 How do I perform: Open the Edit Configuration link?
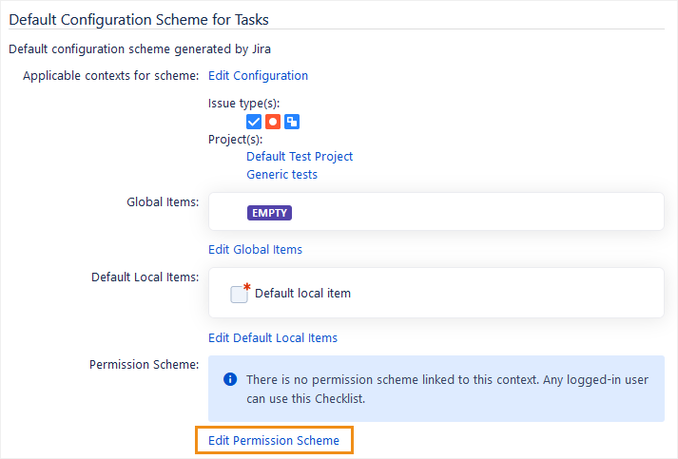click(258, 76)
